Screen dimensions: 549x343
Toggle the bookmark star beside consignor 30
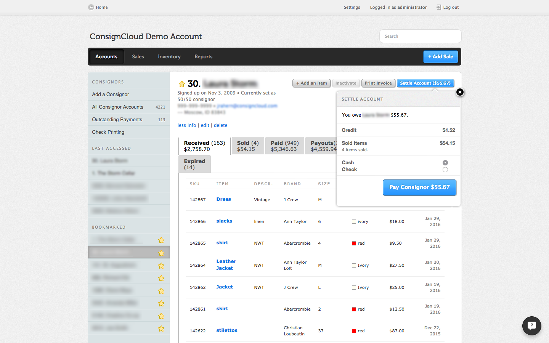click(182, 84)
